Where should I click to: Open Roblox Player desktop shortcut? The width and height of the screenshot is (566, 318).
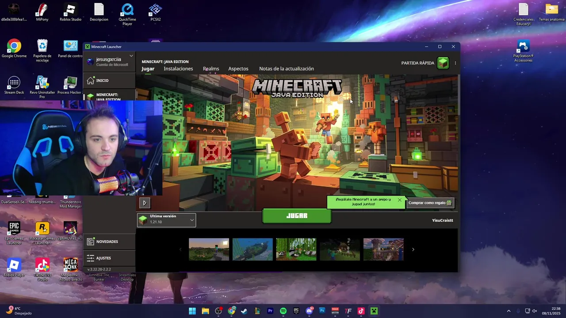(14, 268)
